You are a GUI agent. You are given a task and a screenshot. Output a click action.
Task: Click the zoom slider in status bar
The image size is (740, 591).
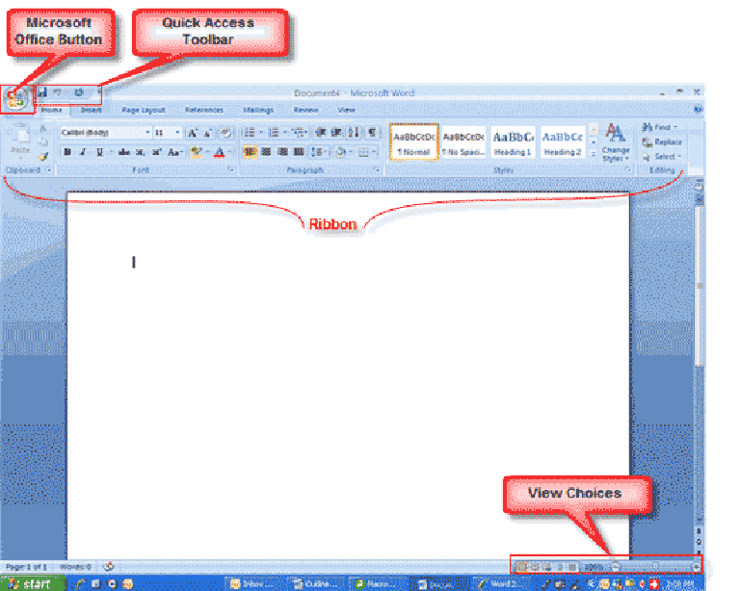pos(655,566)
